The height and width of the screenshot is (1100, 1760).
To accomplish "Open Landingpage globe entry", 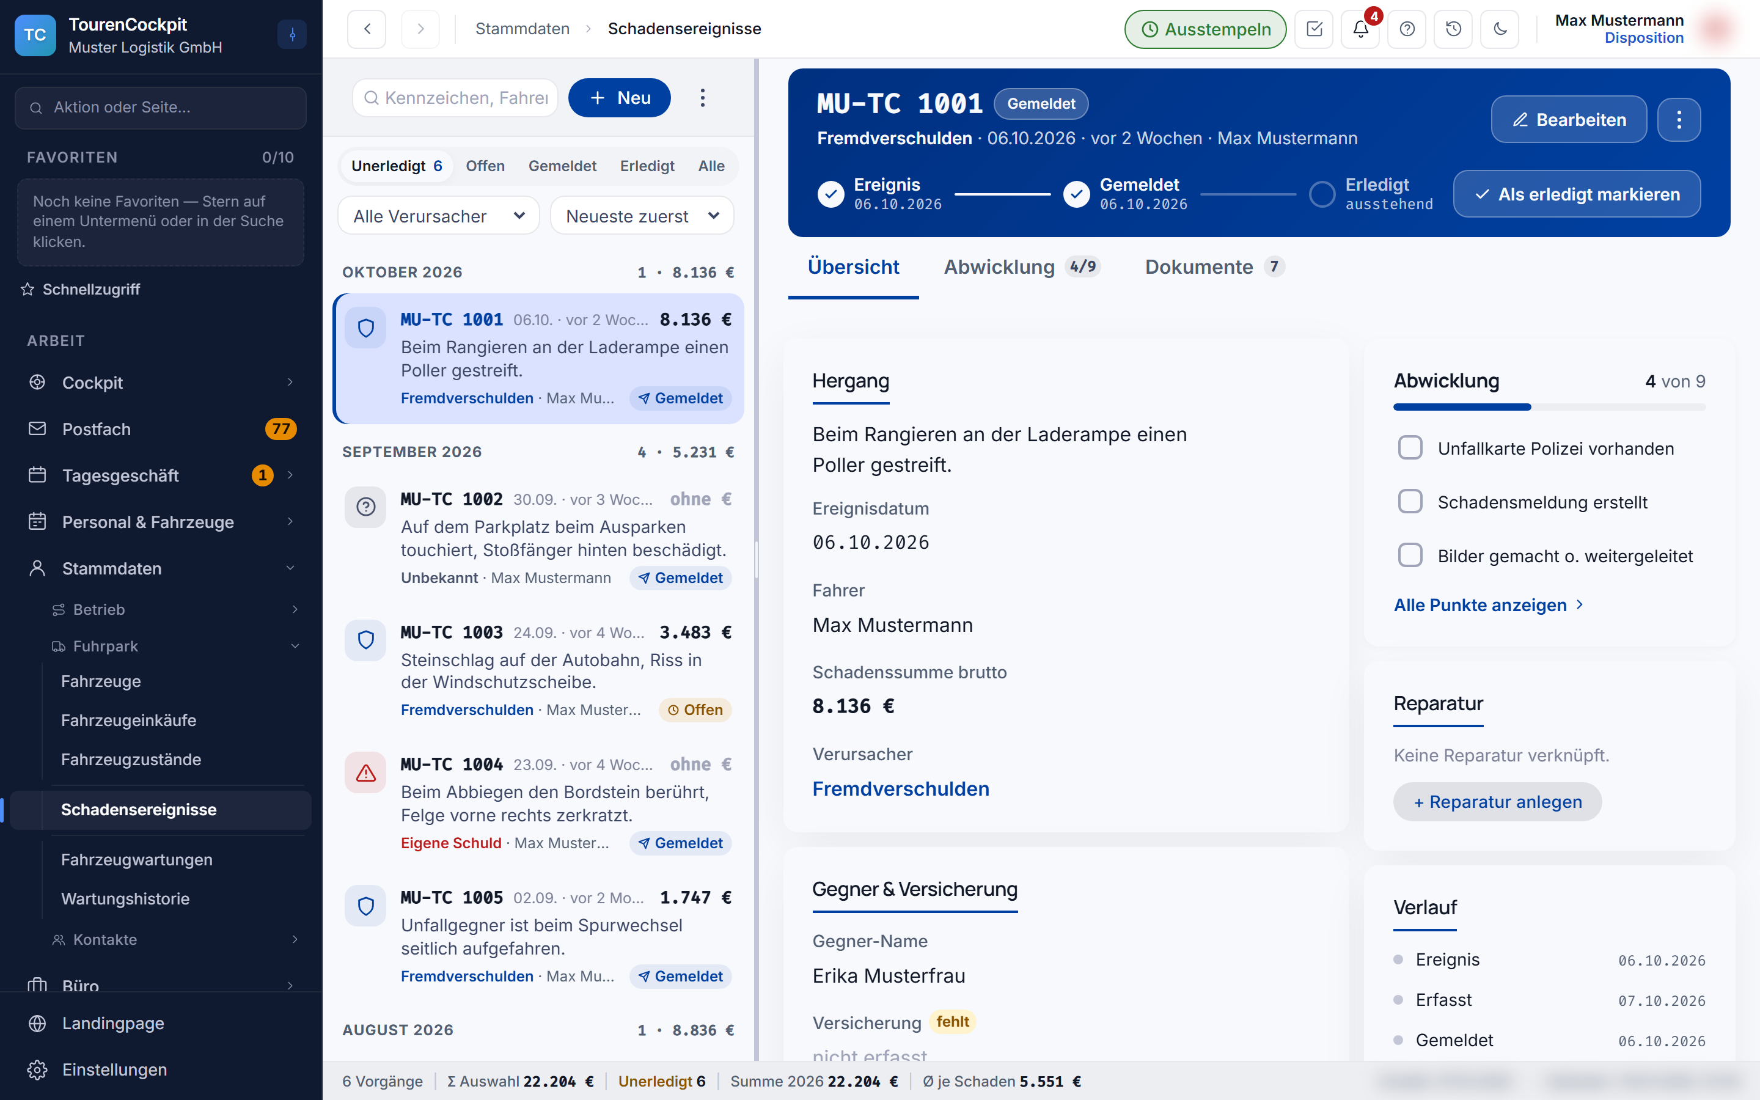I will tap(161, 1023).
